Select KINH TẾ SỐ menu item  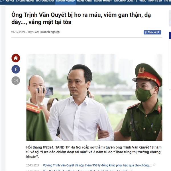coord(155,1)
